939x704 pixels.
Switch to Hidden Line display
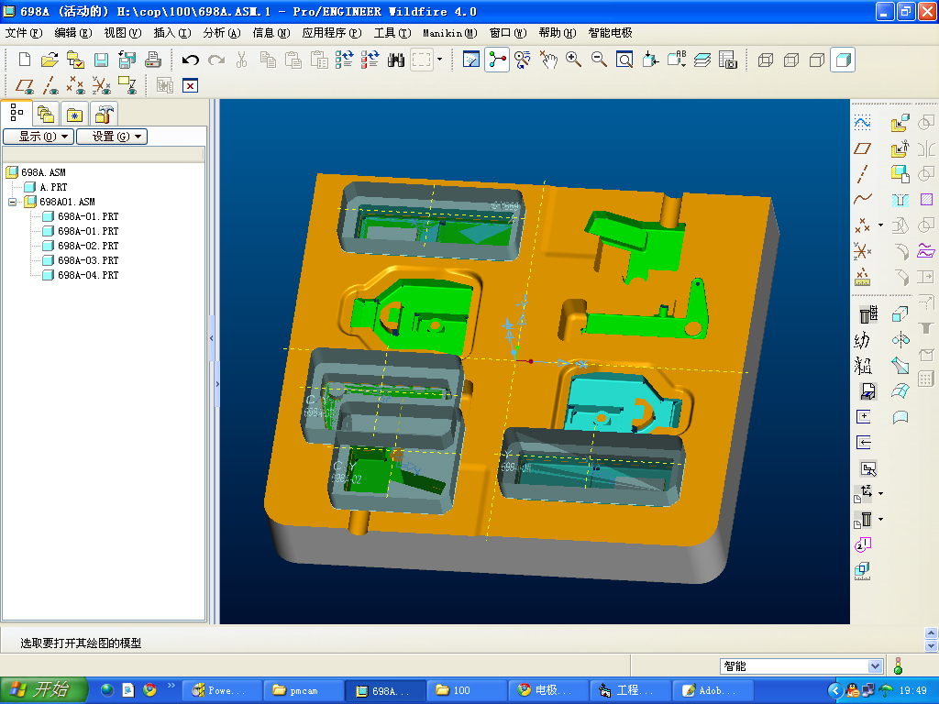click(791, 60)
